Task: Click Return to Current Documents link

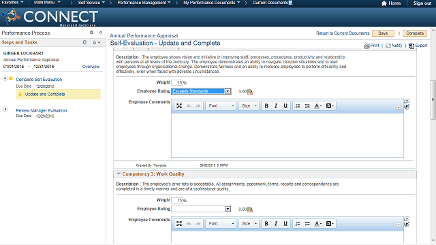Action: (x=343, y=33)
